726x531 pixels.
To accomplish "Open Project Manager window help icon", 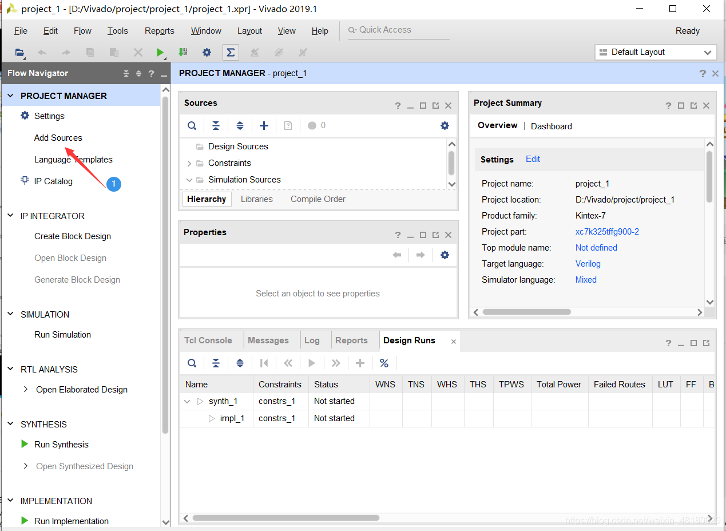I will point(703,74).
